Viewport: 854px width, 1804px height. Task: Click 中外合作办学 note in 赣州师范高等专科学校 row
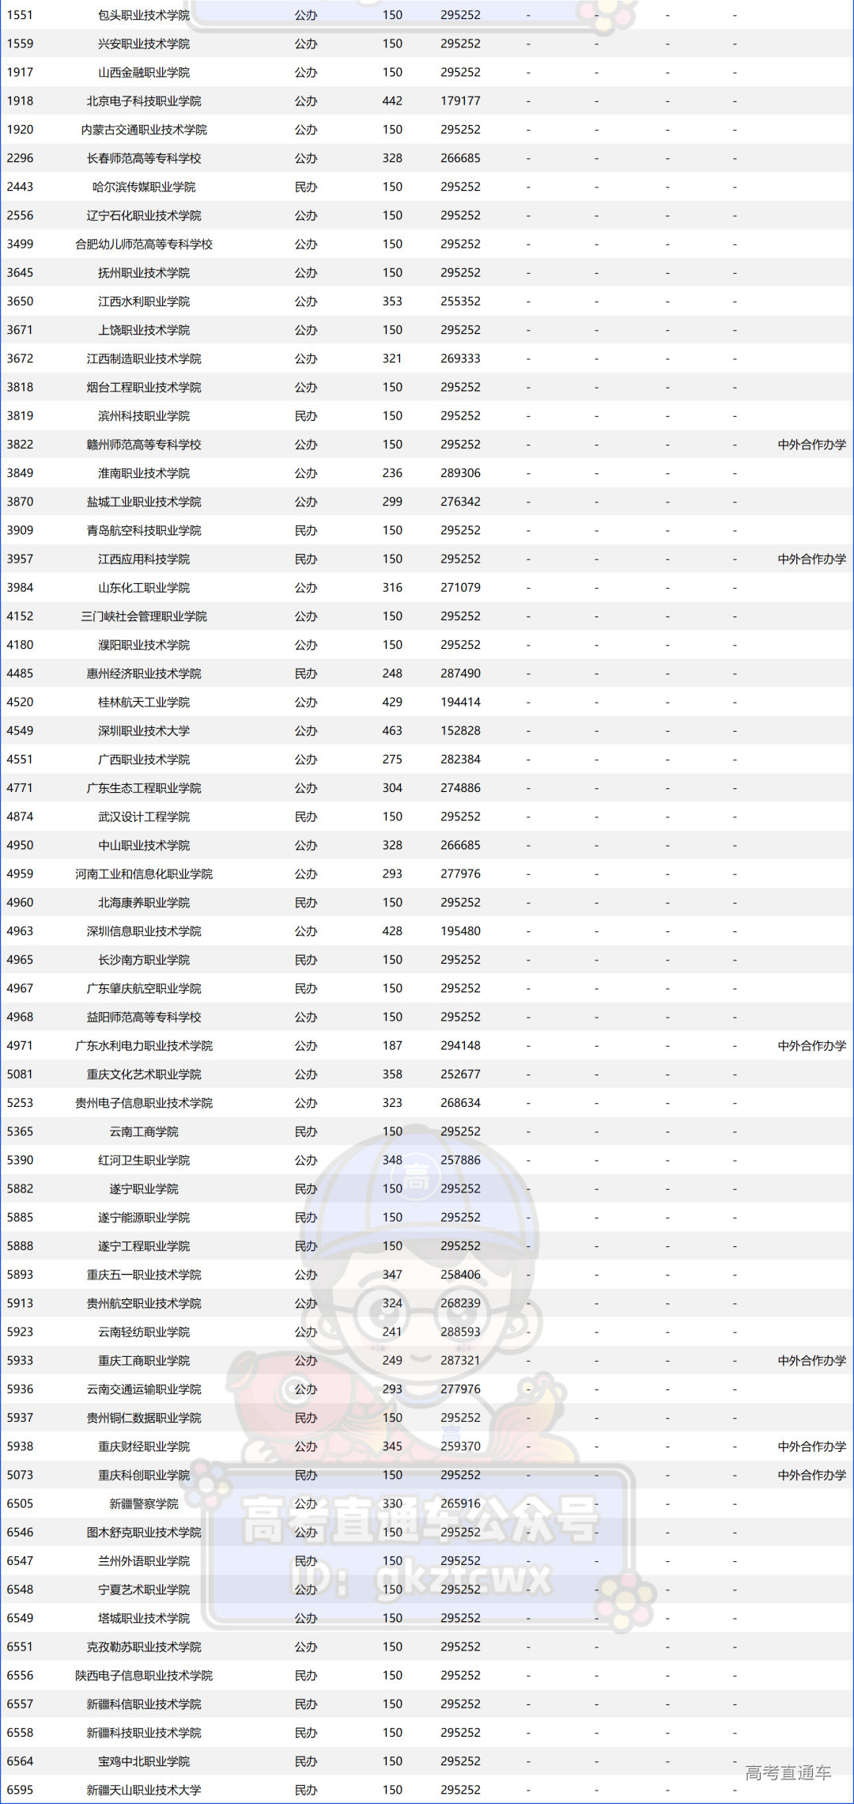point(811,445)
